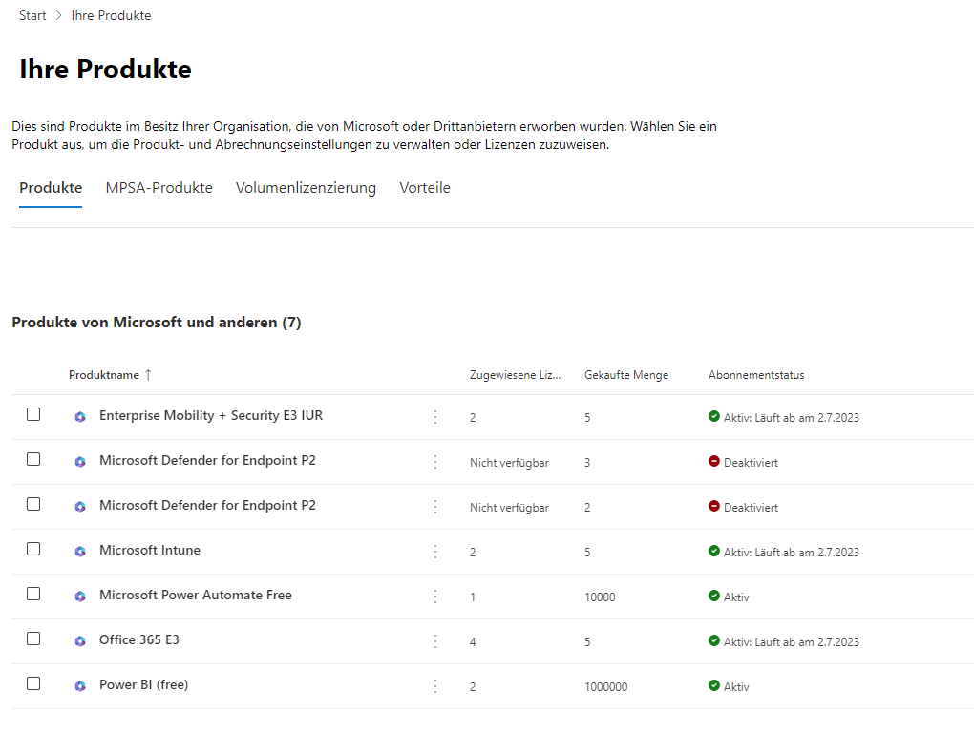
Task: Click 'Aktiv' status text for Power Automate Free
Action: pyautogui.click(x=736, y=597)
